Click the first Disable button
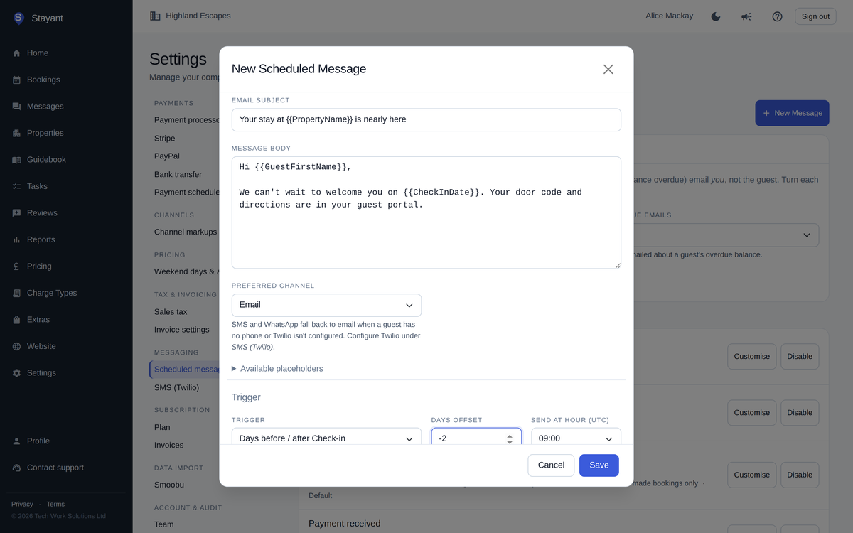The width and height of the screenshot is (853, 533). point(800,357)
